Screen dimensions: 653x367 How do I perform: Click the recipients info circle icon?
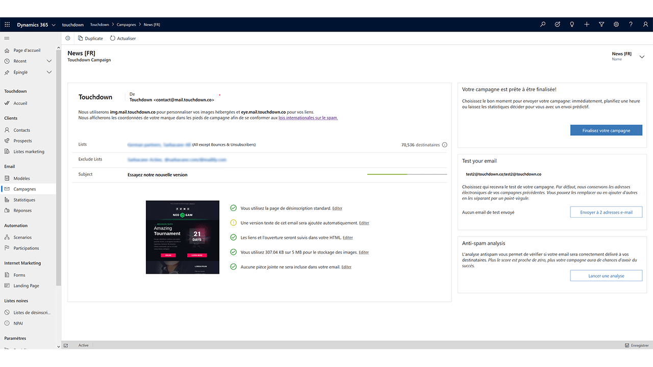click(x=444, y=145)
